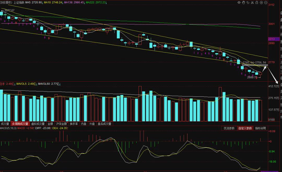The image size is (282, 172).
Task: Click the MA5: 2720.90 indicator value
Action: pos(34,3)
